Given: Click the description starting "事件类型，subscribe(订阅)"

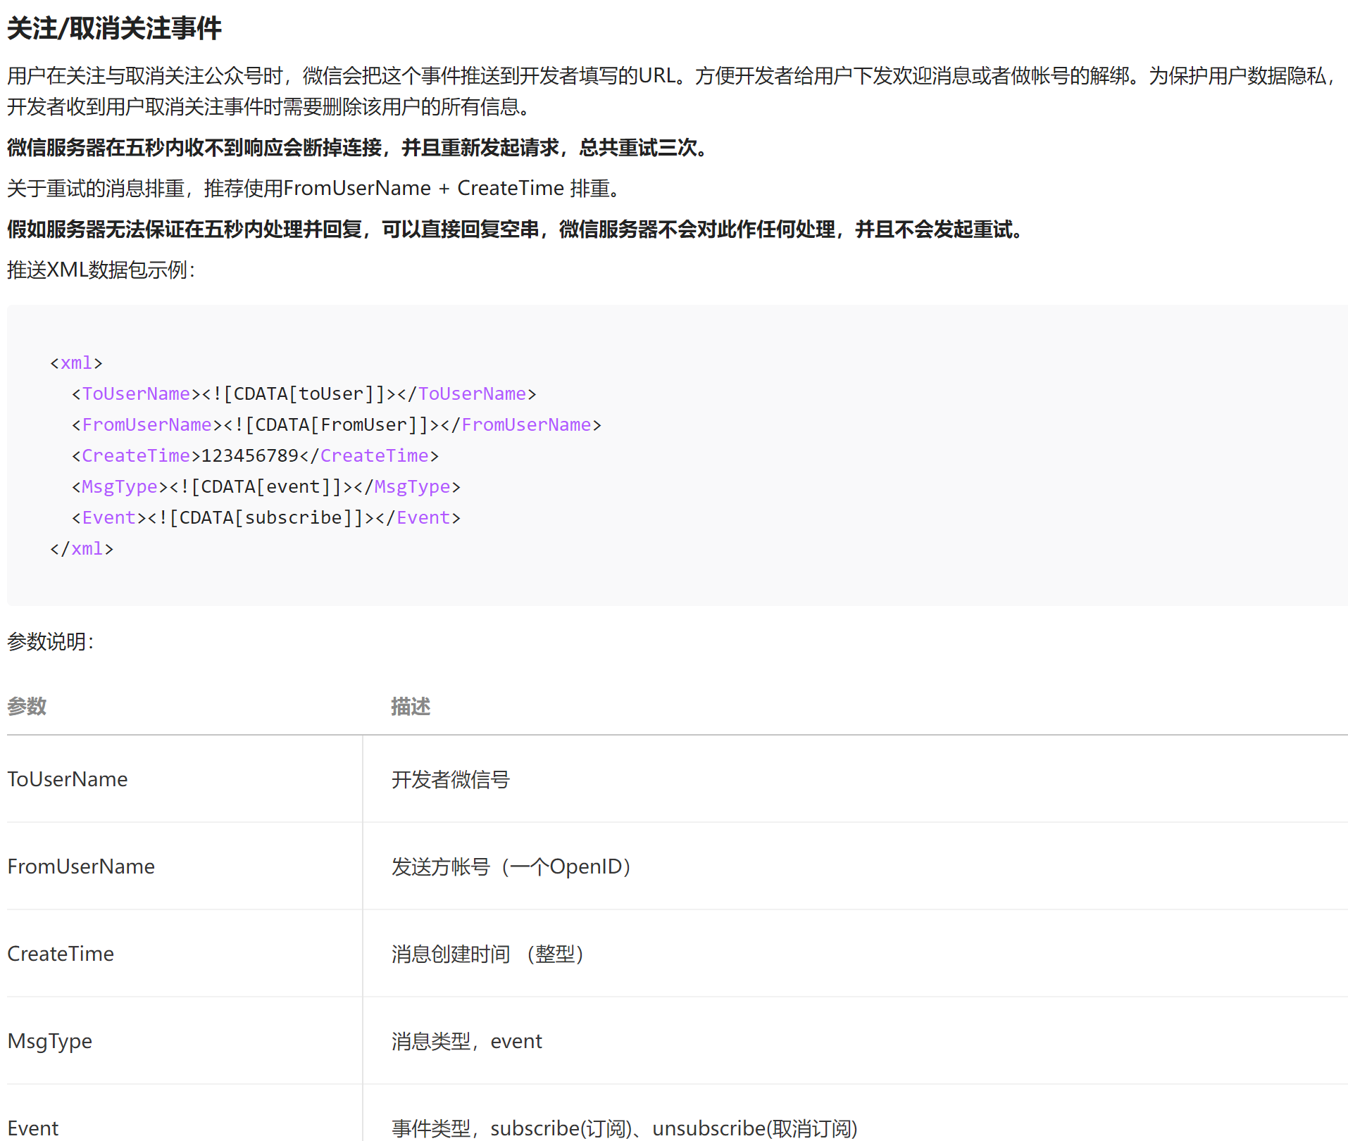Looking at the screenshot, I should click(625, 1129).
